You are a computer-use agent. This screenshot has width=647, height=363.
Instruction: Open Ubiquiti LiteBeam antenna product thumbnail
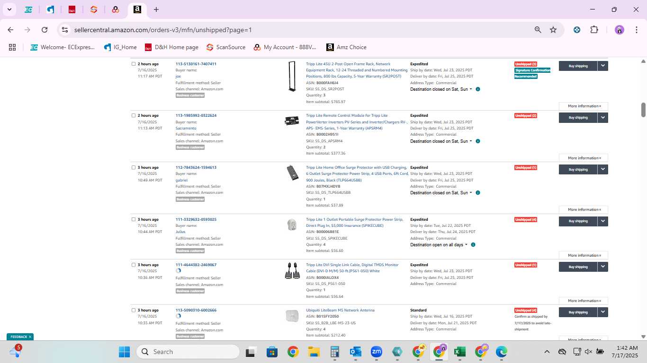point(292,316)
